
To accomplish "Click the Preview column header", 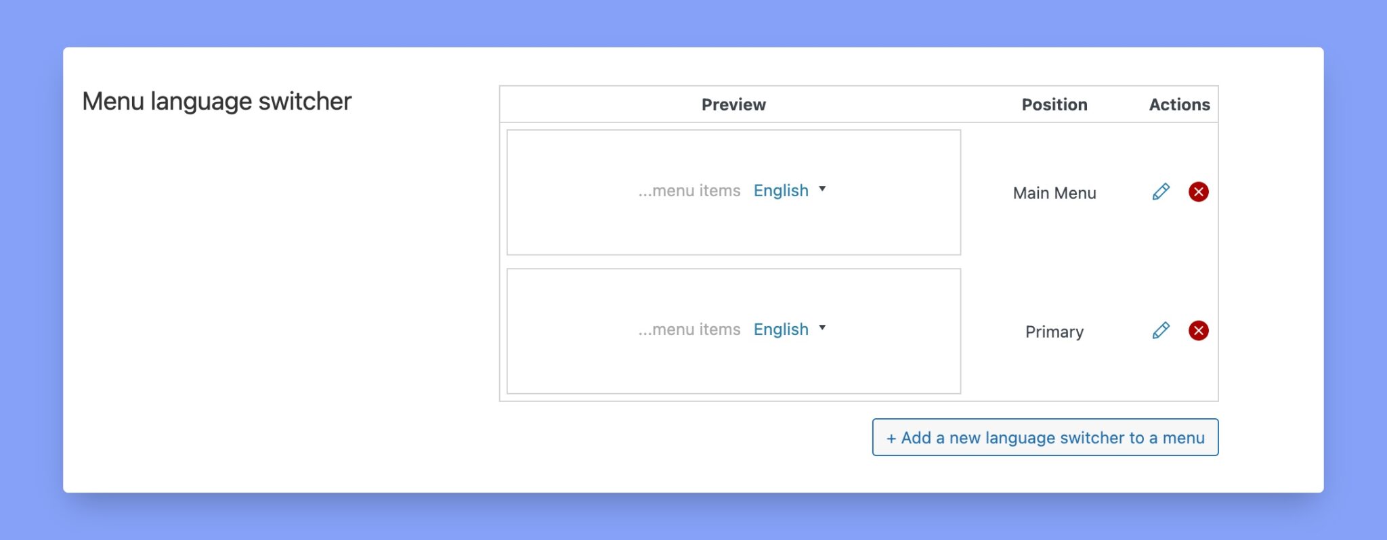I will point(733,104).
